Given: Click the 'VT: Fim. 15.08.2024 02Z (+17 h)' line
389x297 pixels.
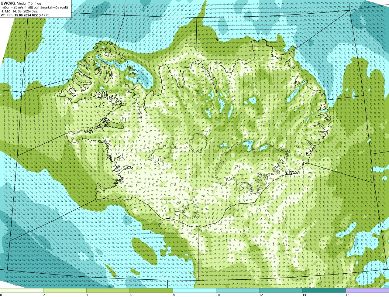Looking at the screenshot, I should click(x=25, y=15).
